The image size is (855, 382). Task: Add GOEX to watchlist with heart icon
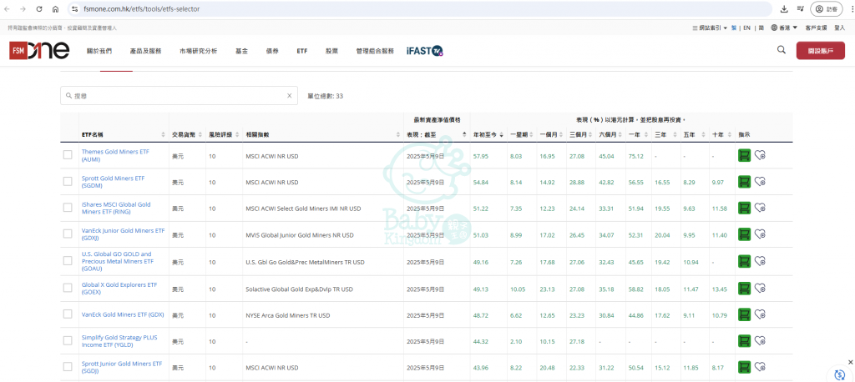[760, 288]
